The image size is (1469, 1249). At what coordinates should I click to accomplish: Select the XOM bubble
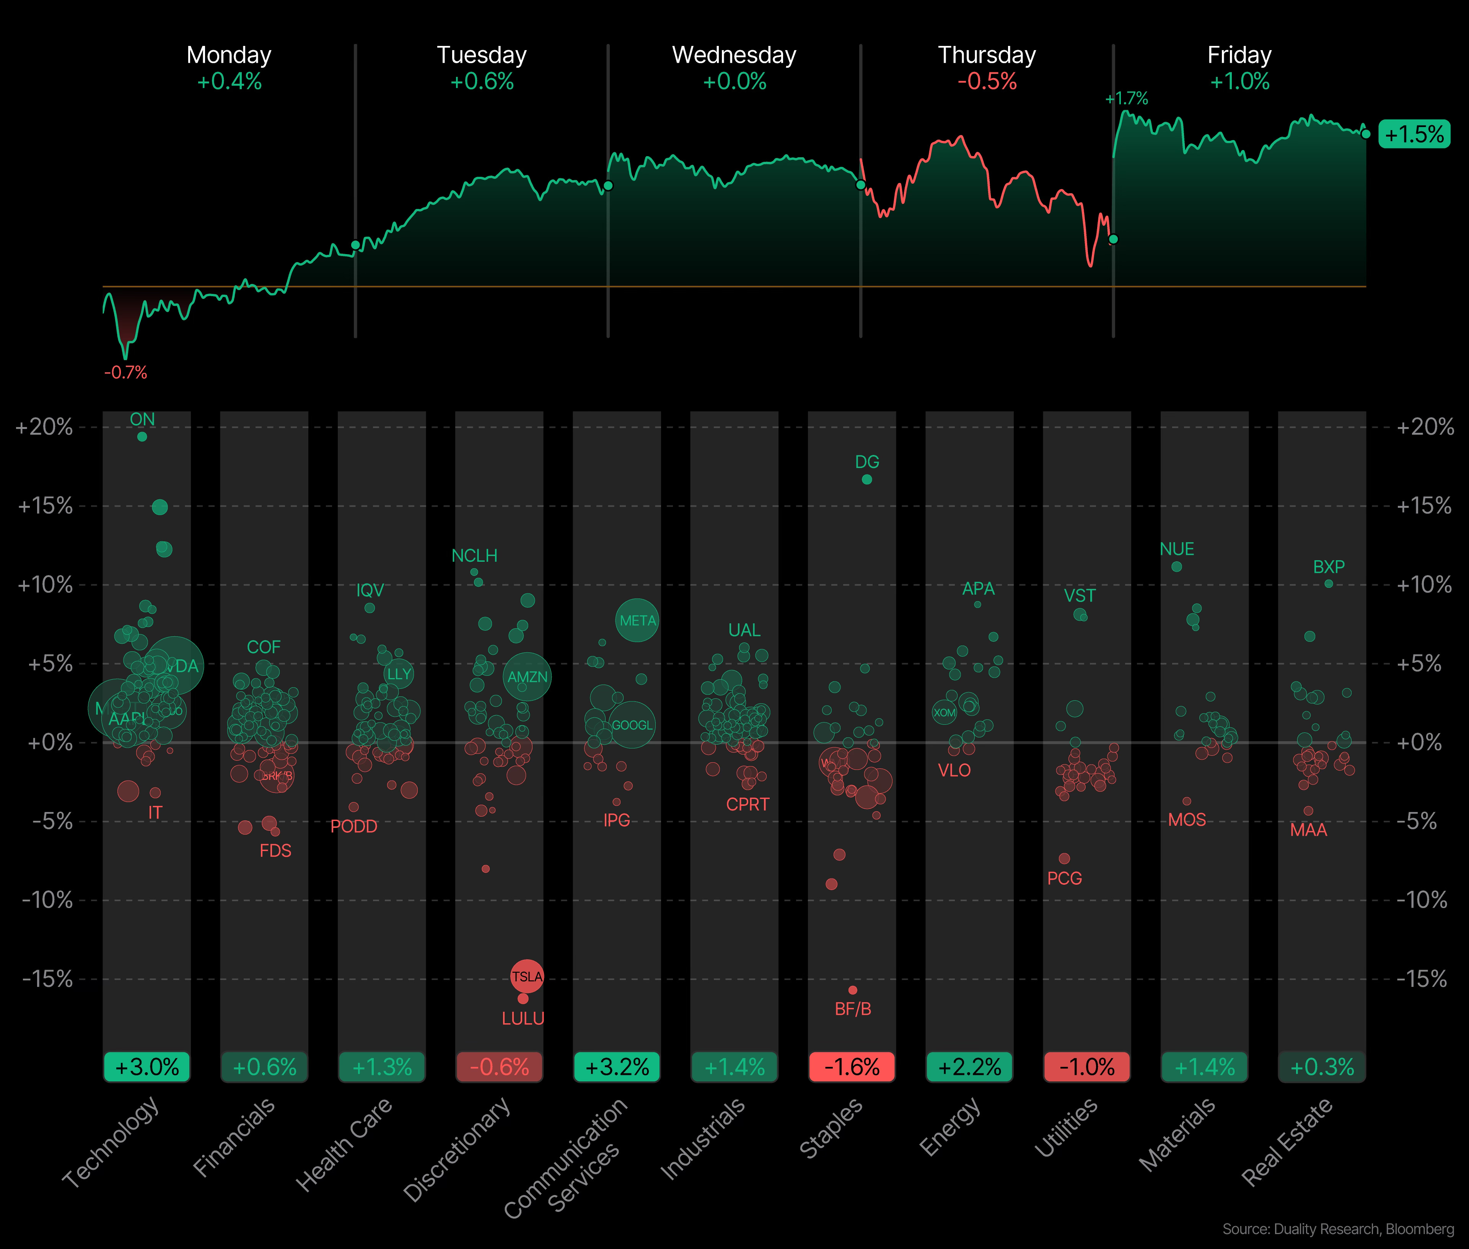click(944, 712)
